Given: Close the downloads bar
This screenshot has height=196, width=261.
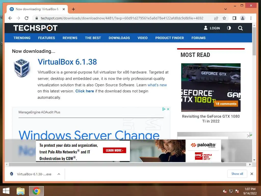Looking at the screenshot, I should [x=252, y=174].
